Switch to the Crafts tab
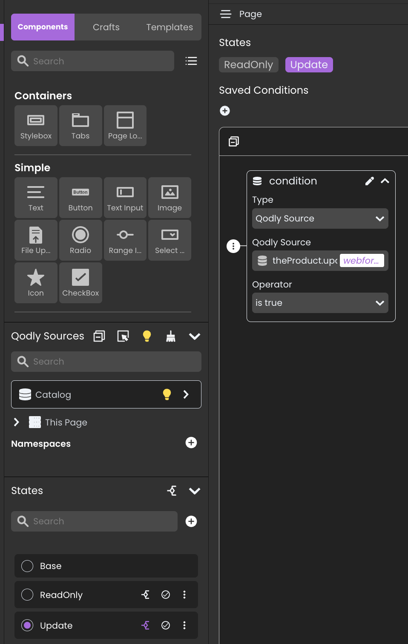This screenshot has height=644, width=408. [106, 27]
